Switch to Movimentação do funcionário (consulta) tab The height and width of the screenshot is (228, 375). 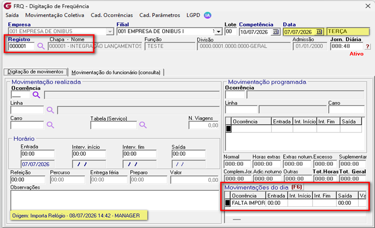116,72
